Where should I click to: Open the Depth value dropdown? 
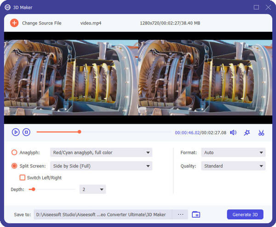pyautogui.click(x=92, y=189)
